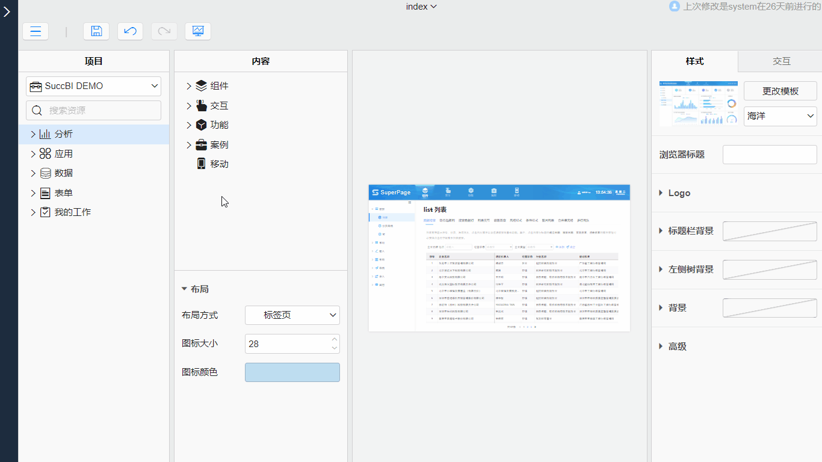The height and width of the screenshot is (462, 822).
Task: Click the redo icon
Action: (x=164, y=31)
